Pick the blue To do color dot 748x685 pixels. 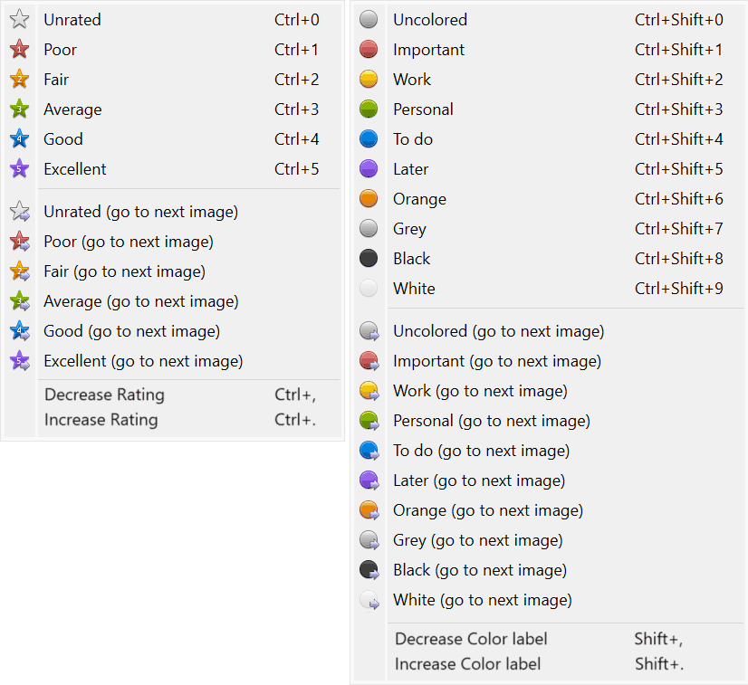369,139
